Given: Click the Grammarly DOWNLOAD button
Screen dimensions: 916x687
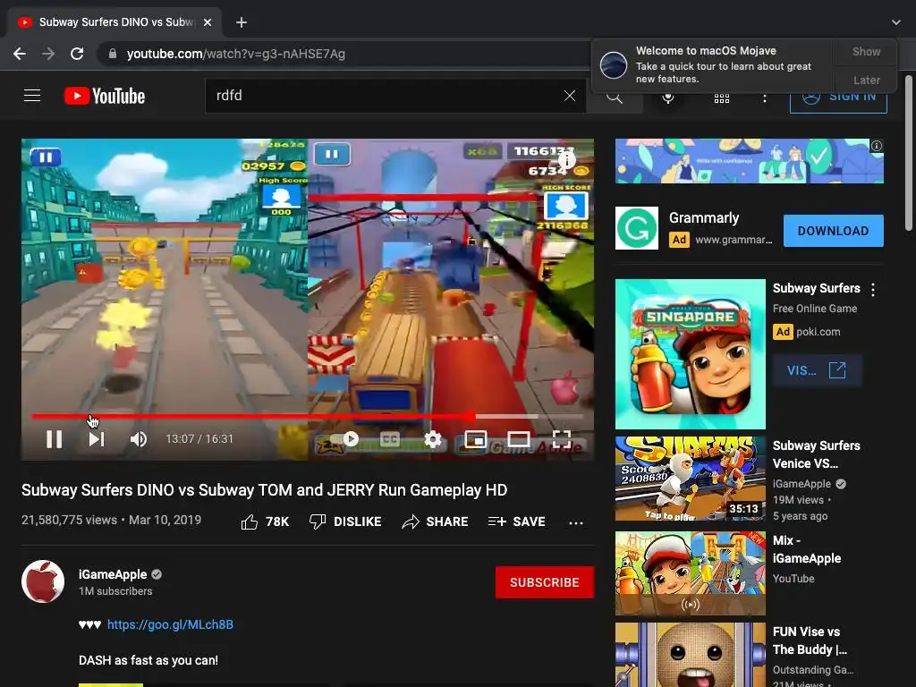Looking at the screenshot, I should (833, 231).
